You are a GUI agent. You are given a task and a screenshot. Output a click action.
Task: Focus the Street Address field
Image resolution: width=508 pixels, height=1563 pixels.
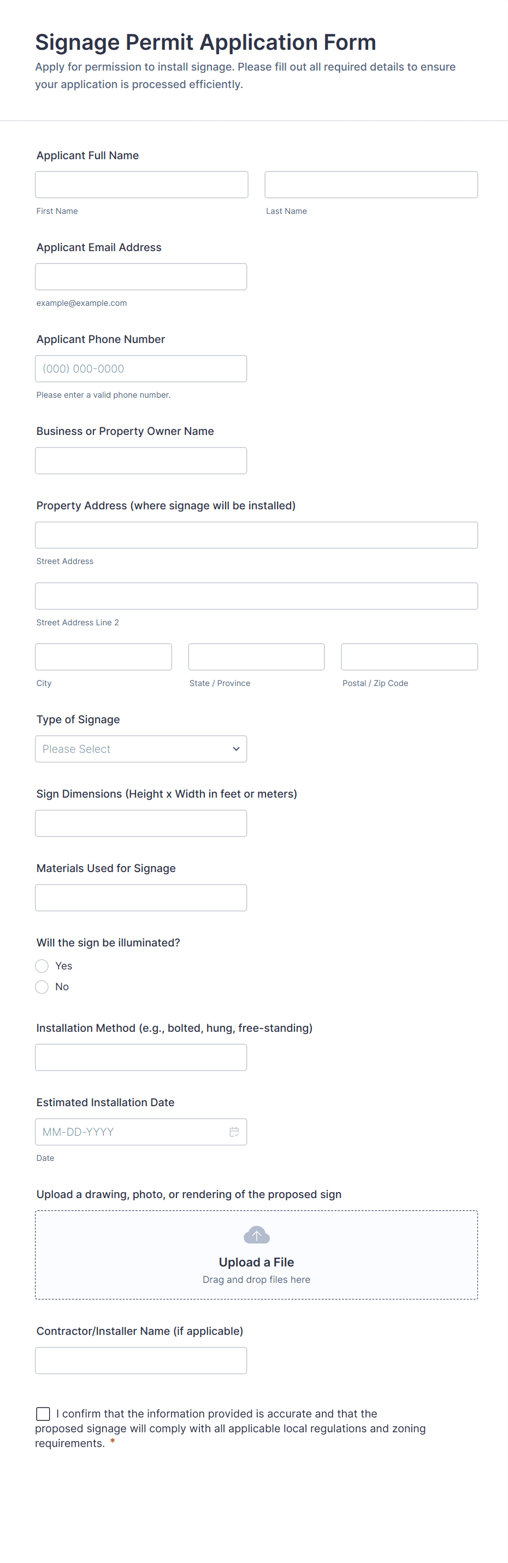pyautogui.click(x=256, y=535)
